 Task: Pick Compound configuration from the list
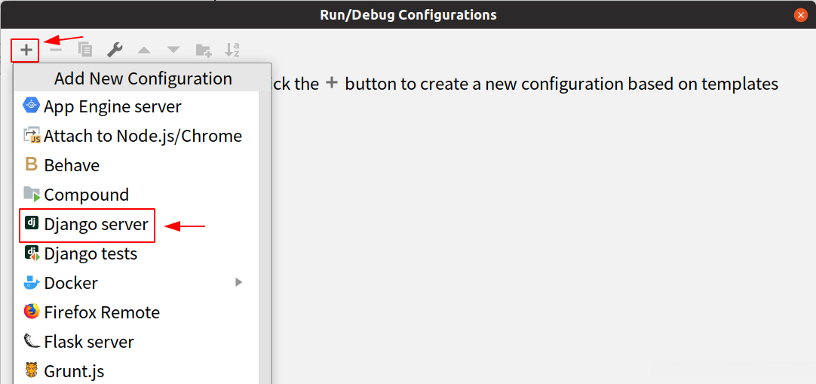[86, 195]
